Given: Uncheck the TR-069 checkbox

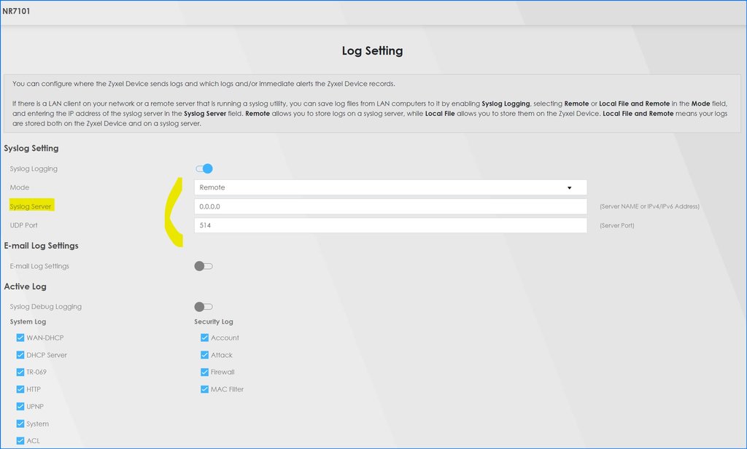Looking at the screenshot, I should point(20,372).
